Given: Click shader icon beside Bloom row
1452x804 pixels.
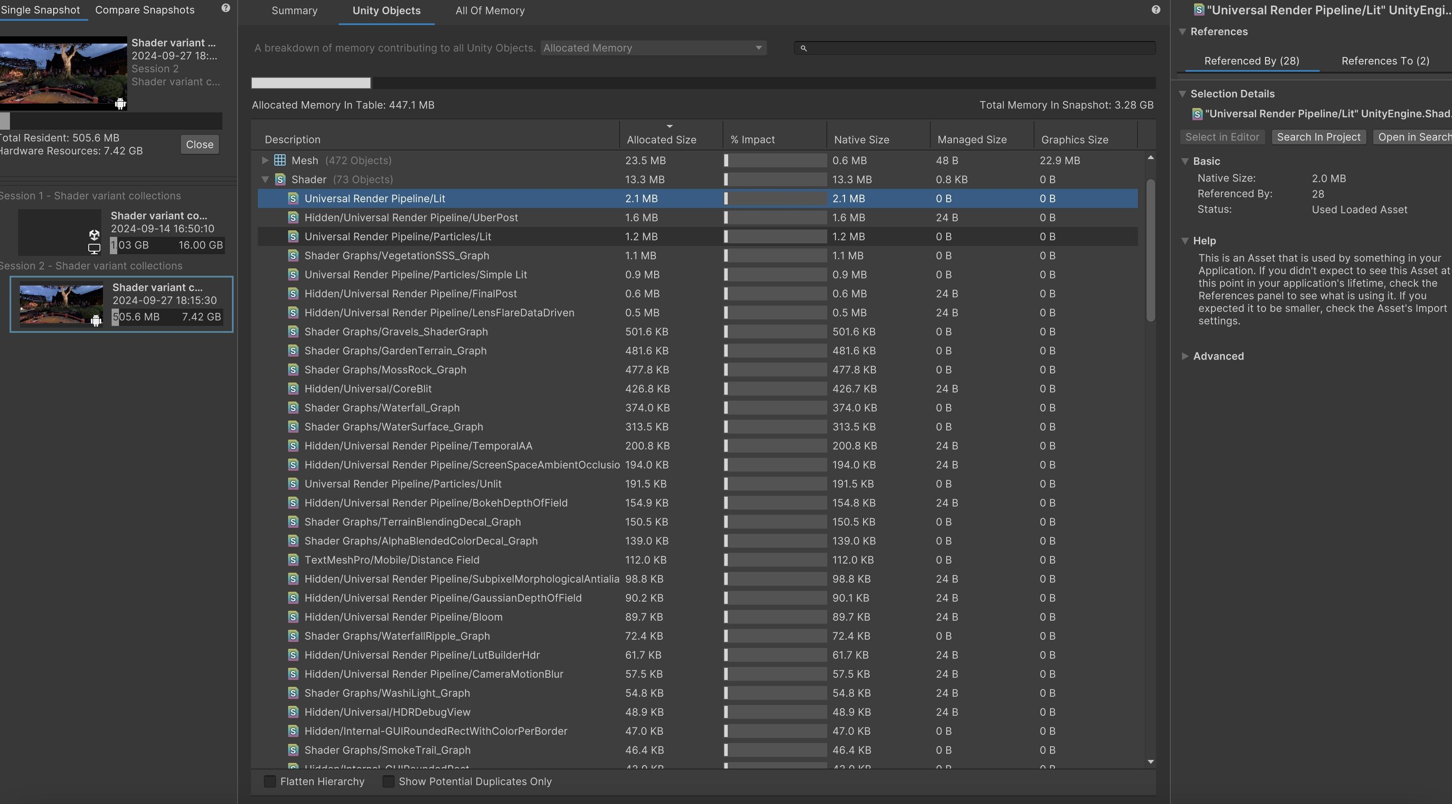Looking at the screenshot, I should (x=293, y=617).
